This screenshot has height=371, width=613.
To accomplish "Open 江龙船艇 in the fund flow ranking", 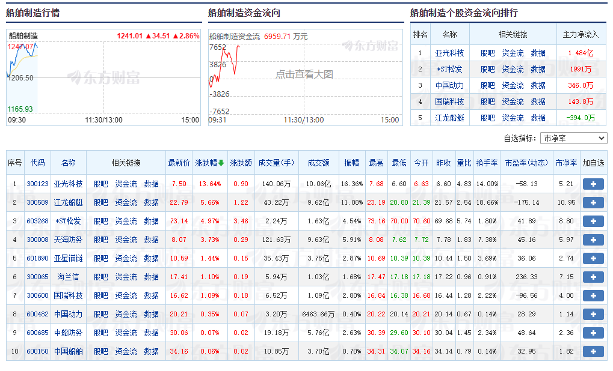I will (x=449, y=118).
